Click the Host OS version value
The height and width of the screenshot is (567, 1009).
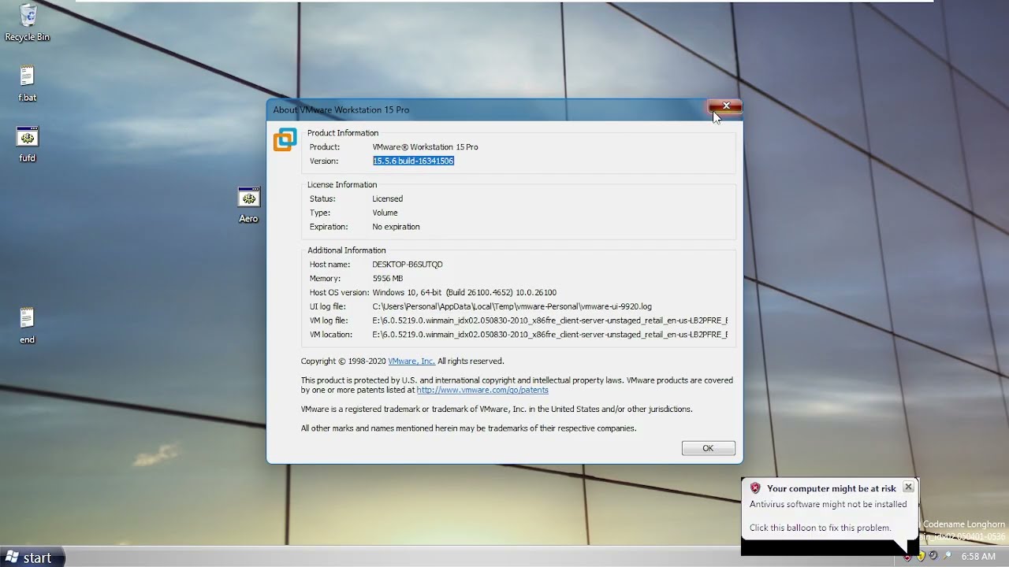tap(464, 293)
